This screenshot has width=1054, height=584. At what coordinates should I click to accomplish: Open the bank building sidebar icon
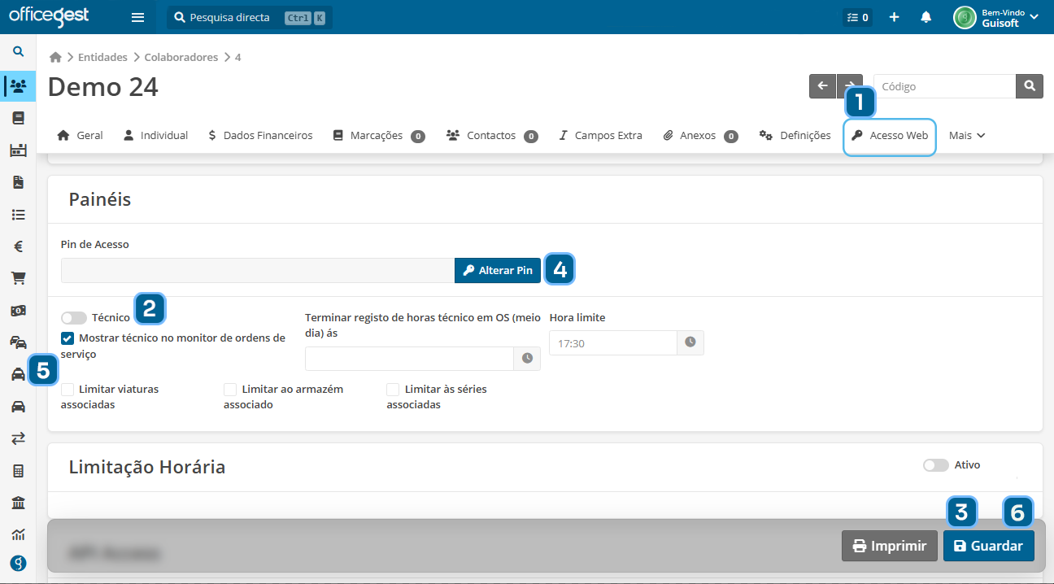pos(18,503)
